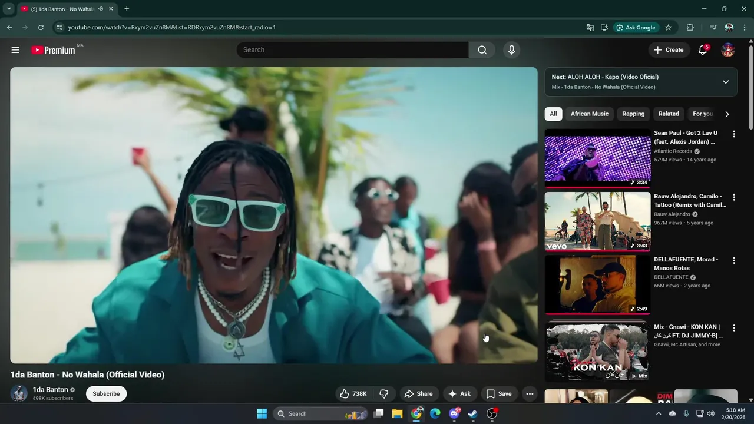Click Ask Google in address bar
The image size is (754, 424).
[636, 27]
